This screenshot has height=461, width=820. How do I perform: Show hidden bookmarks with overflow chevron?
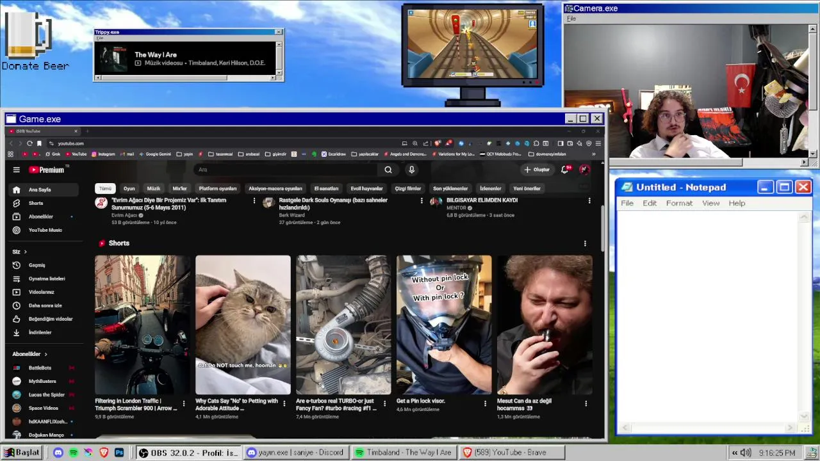point(593,154)
